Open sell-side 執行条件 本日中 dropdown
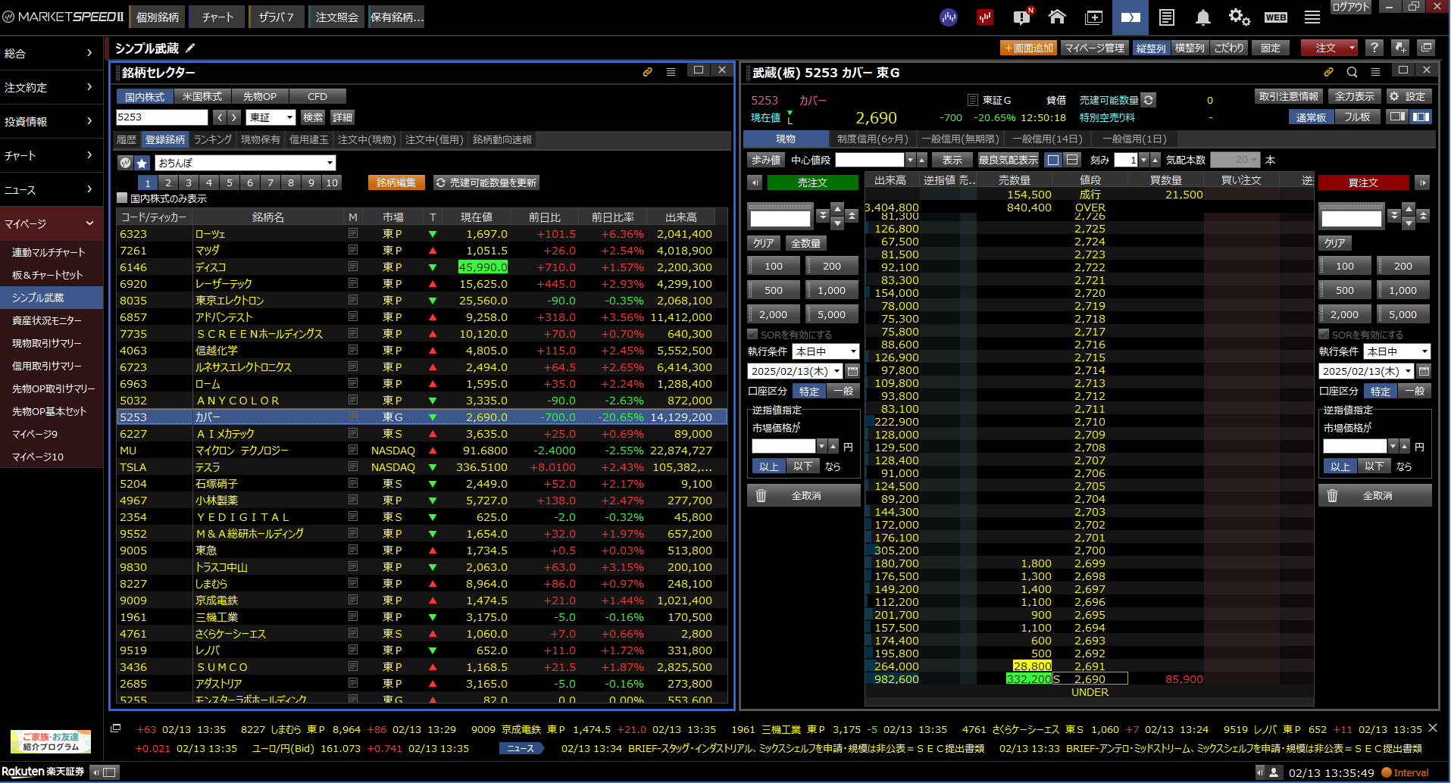 coord(826,351)
